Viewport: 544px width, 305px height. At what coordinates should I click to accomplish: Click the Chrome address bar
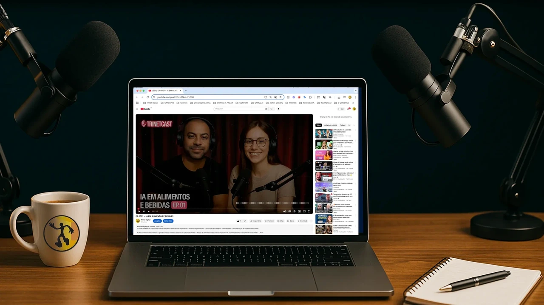pyautogui.click(x=218, y=97)
